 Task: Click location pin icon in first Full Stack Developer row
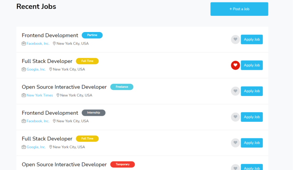(51, 69)
